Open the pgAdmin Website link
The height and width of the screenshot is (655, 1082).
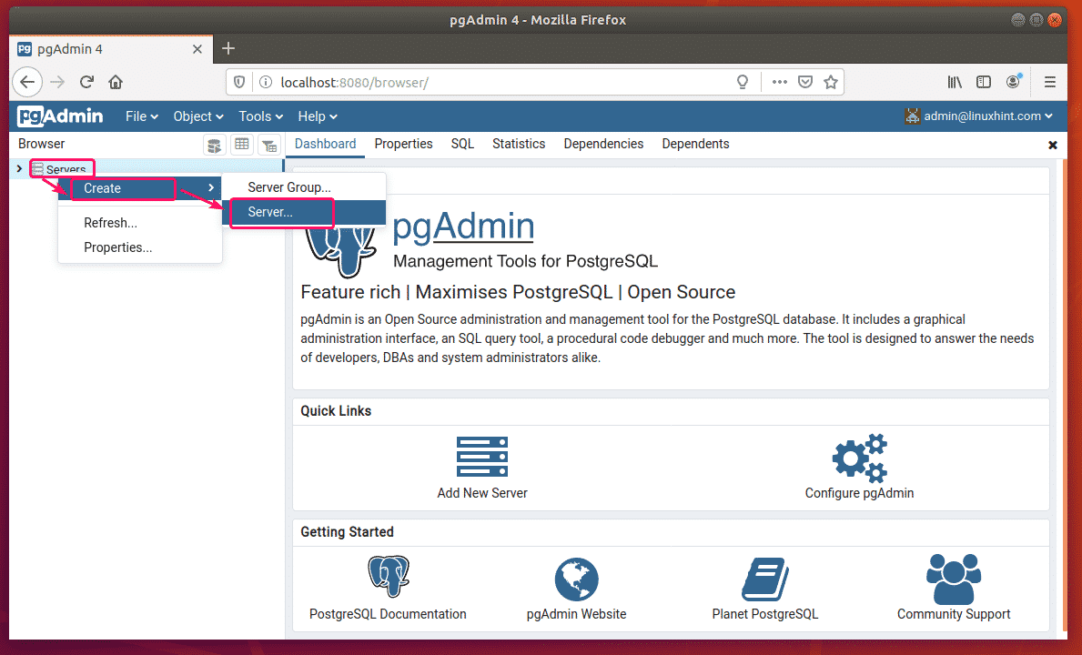tap(576, 614)
